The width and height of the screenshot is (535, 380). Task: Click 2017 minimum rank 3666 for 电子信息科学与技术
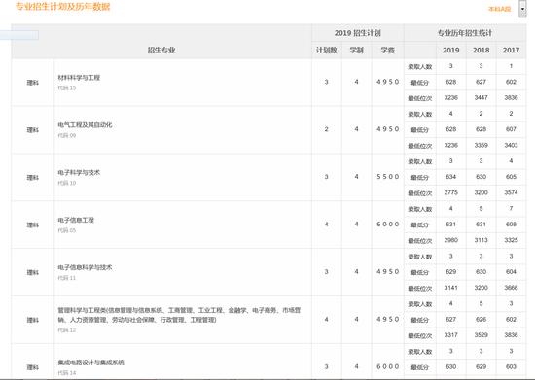[511, 288]
